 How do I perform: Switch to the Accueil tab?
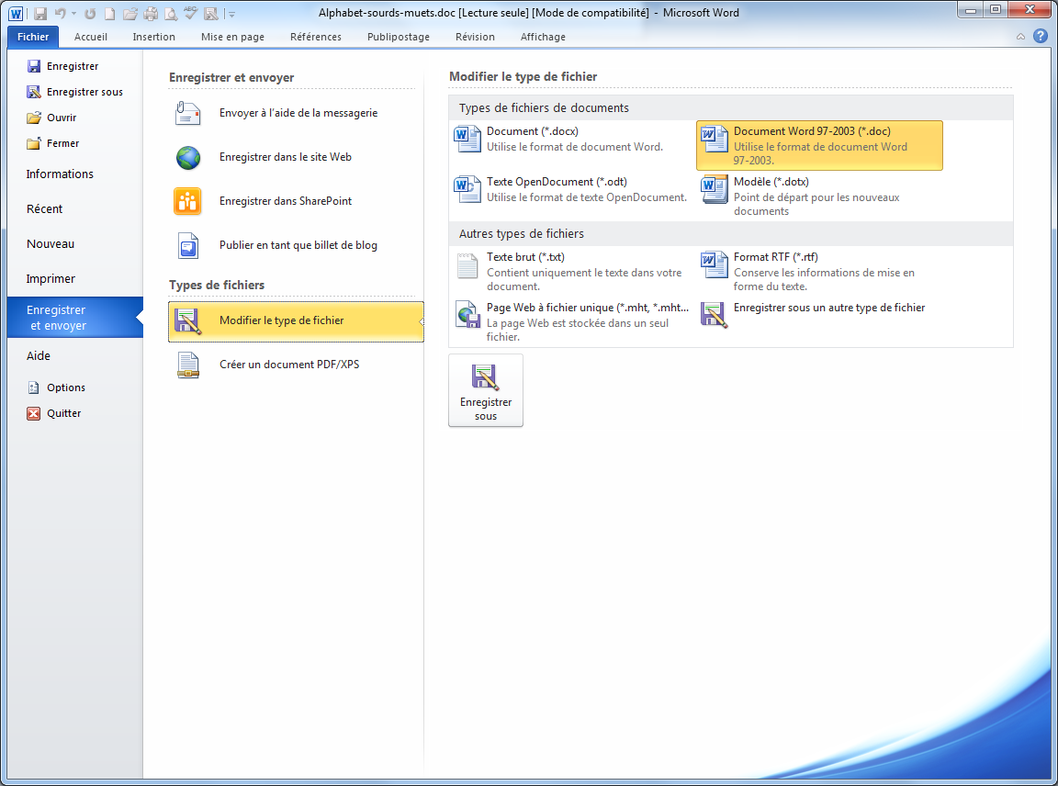coord(90,37)
